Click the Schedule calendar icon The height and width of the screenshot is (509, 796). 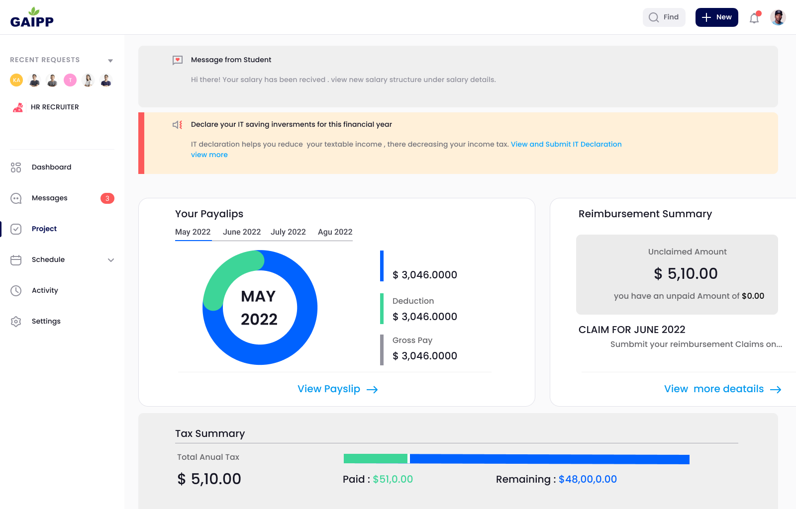16,260
